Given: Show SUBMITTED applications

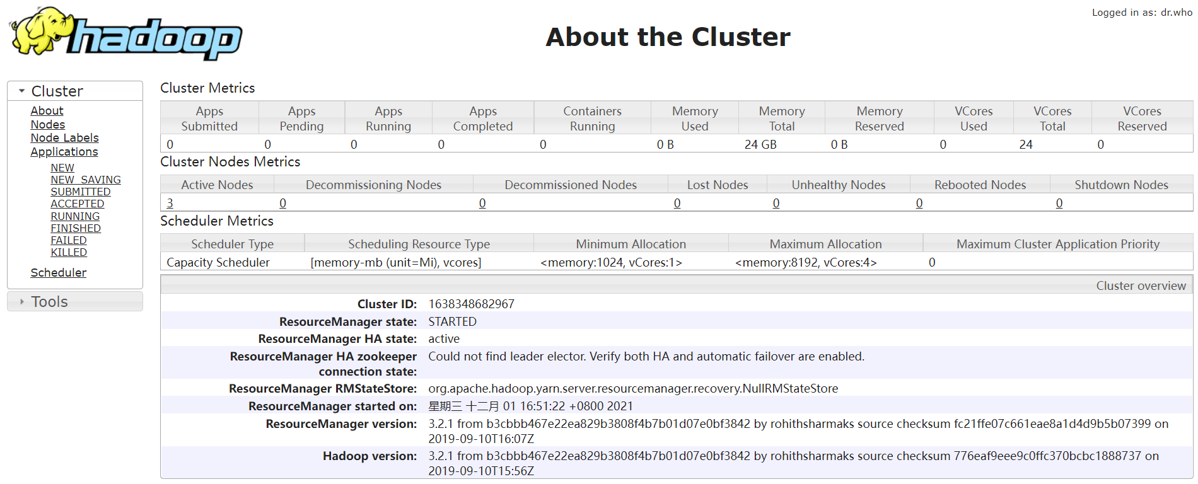Looking at the screenshot, I should [81, 192].
